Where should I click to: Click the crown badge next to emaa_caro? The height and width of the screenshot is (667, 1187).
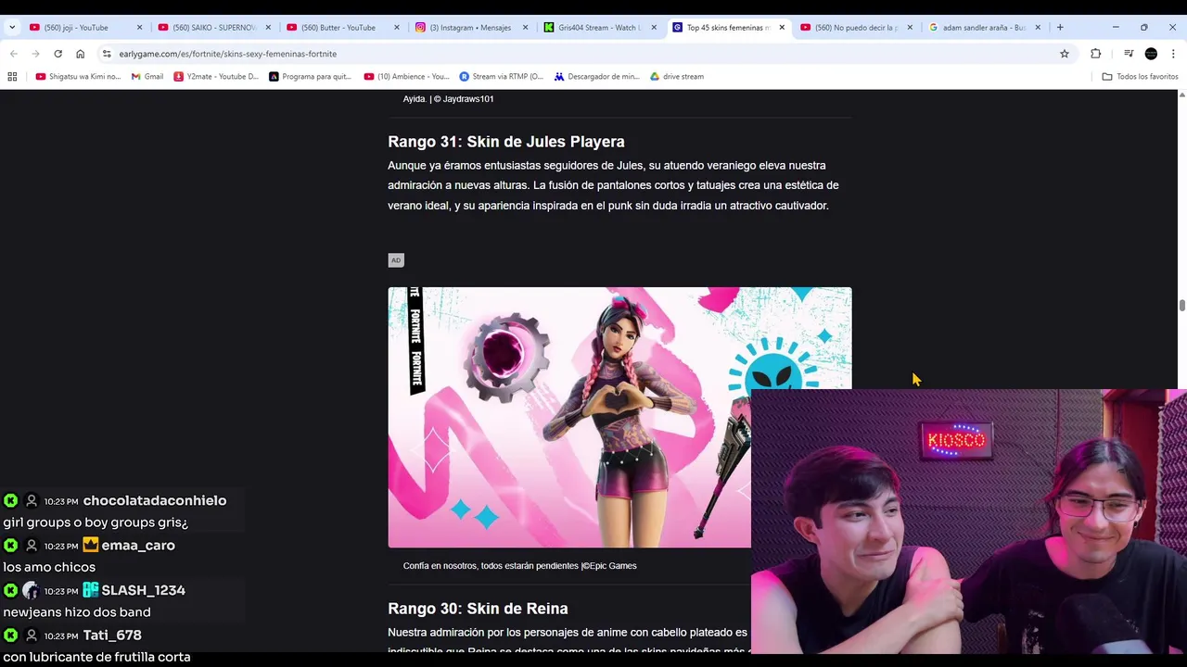pyautogui.click(x=90, y=545)
